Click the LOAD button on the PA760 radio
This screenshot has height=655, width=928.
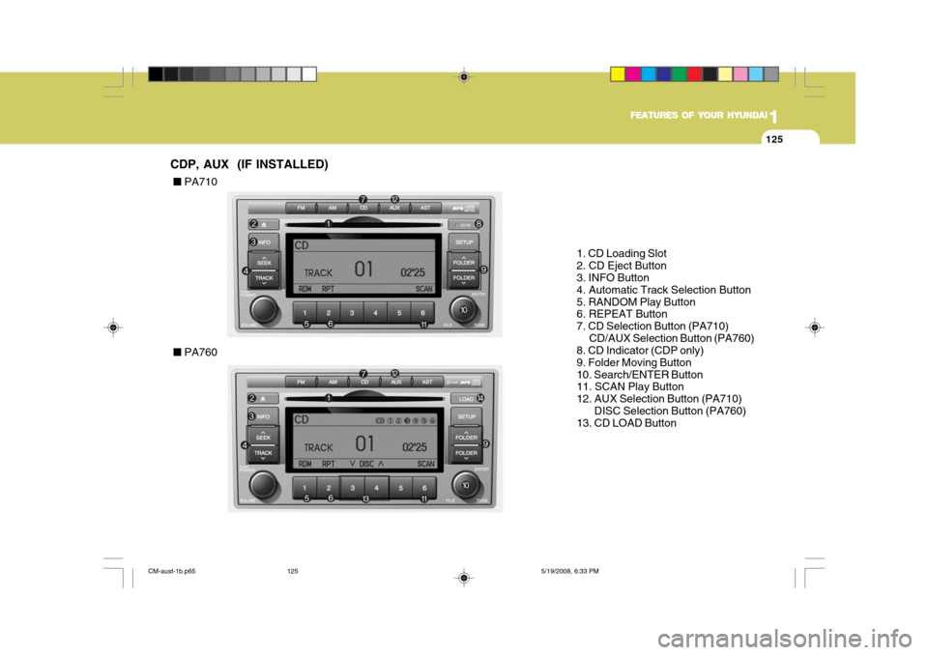[466, 399]
